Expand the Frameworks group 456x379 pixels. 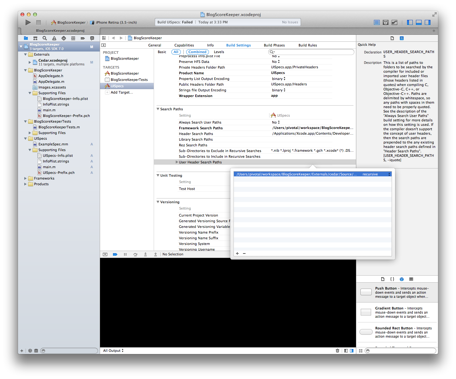point(26,178)
